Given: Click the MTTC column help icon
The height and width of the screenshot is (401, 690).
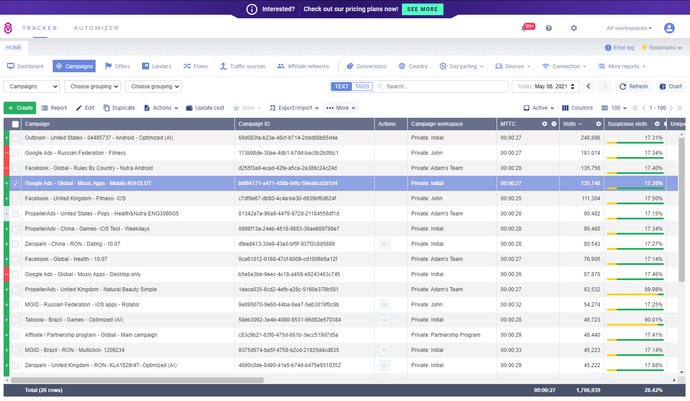Looking at the screenshot, I should point(554,124).
